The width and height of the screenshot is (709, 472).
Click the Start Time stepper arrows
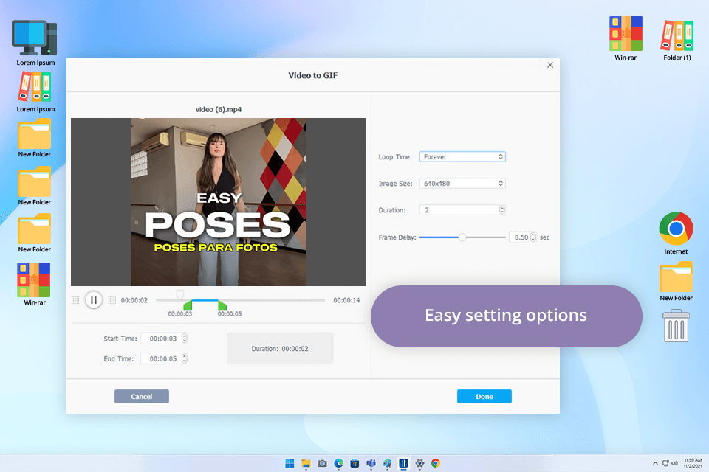tap(184, 339)
